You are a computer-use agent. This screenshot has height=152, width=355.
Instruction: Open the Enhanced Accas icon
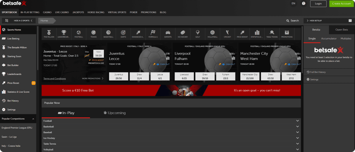click(x=138, y=33)
